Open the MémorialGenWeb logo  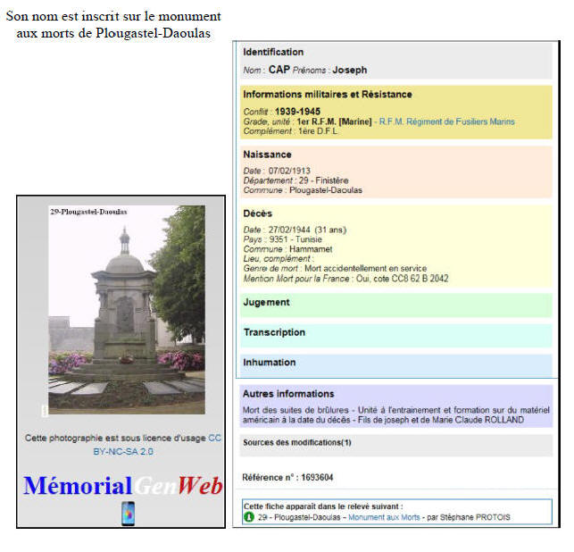122,486
